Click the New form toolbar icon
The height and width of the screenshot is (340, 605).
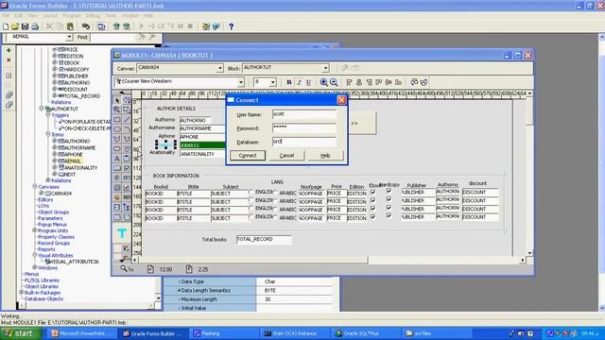point(6,26)
